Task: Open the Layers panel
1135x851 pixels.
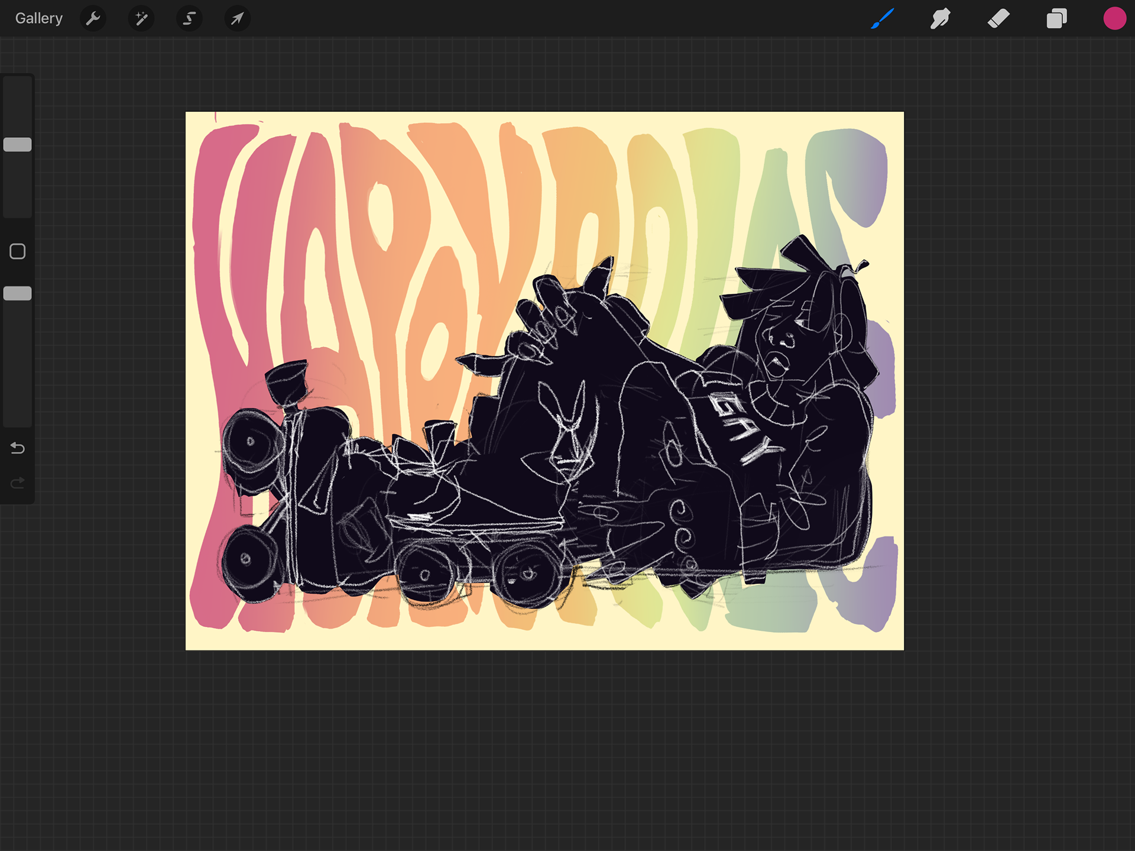Action: click(x=1056, y=18)
